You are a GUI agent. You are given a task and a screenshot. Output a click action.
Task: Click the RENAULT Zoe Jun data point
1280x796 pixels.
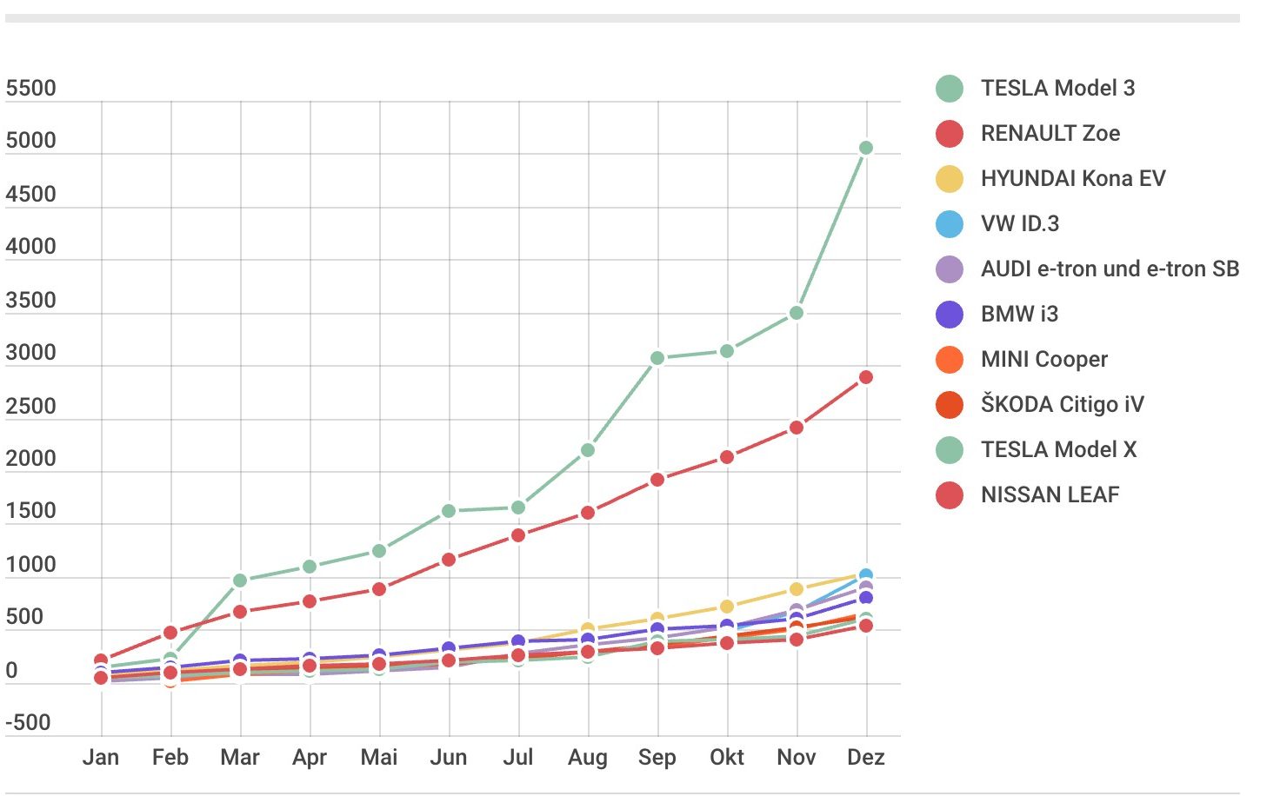coord(449,560)
